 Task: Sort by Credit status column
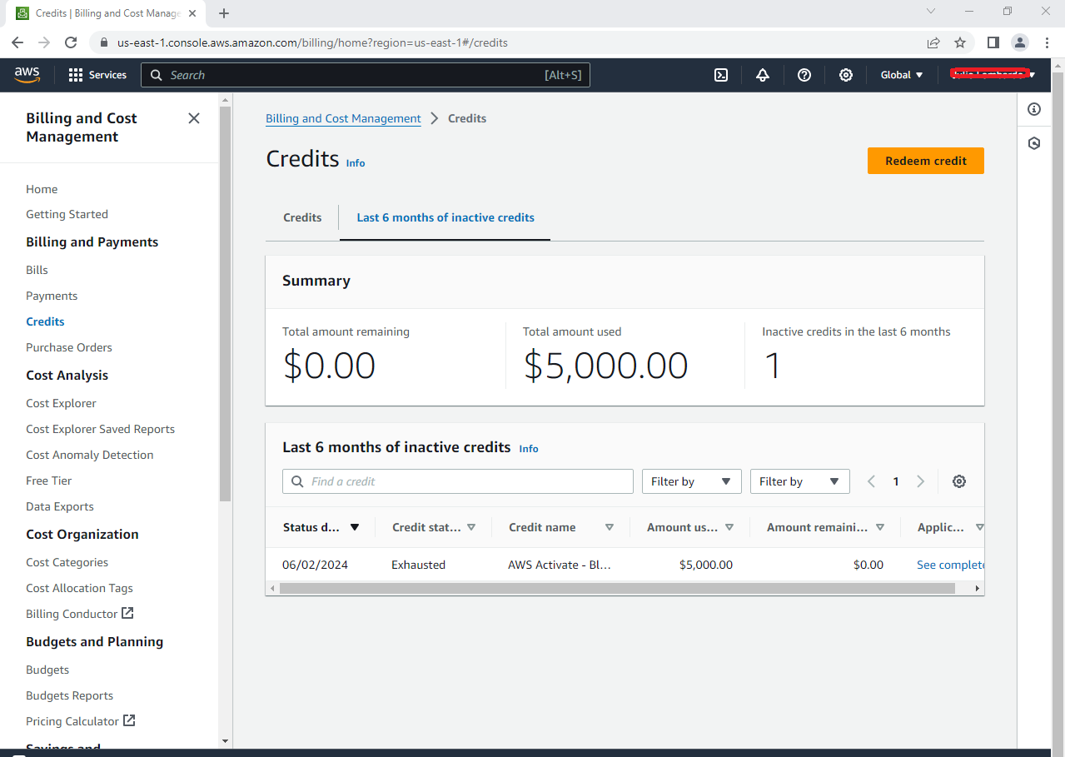[x=434, y=527]
